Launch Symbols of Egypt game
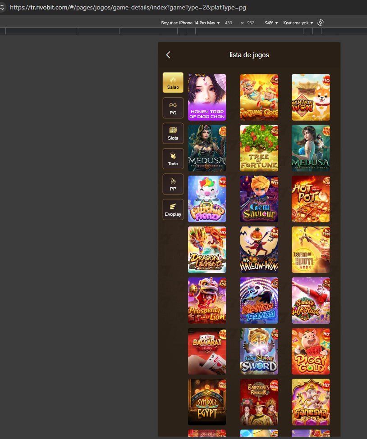The width and height of the screenshot is (367, 439). (x=207, y=402)
